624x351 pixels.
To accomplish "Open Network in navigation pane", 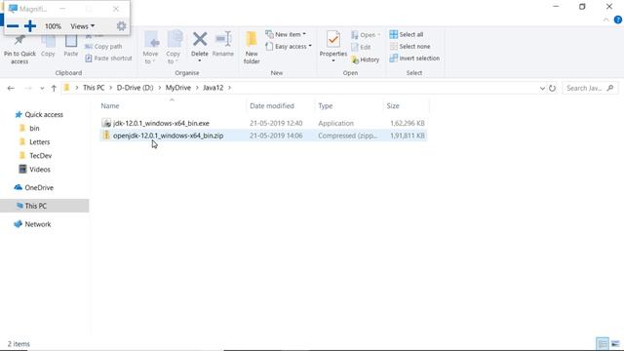I will point(37,224).
